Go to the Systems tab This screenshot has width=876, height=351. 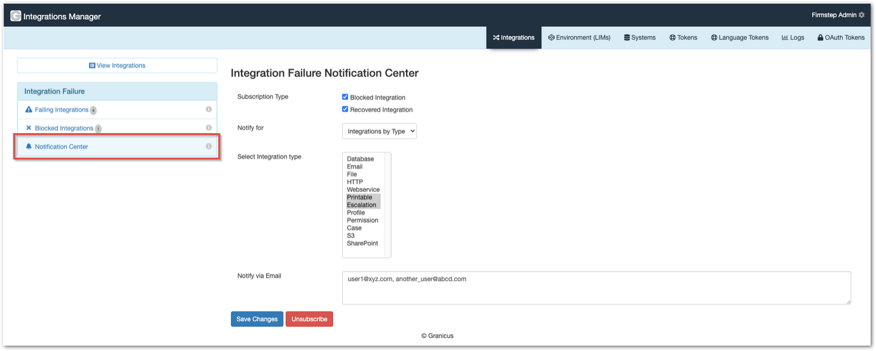640,38
